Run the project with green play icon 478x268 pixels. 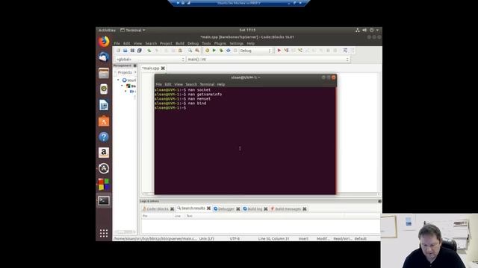click(214, 51)
